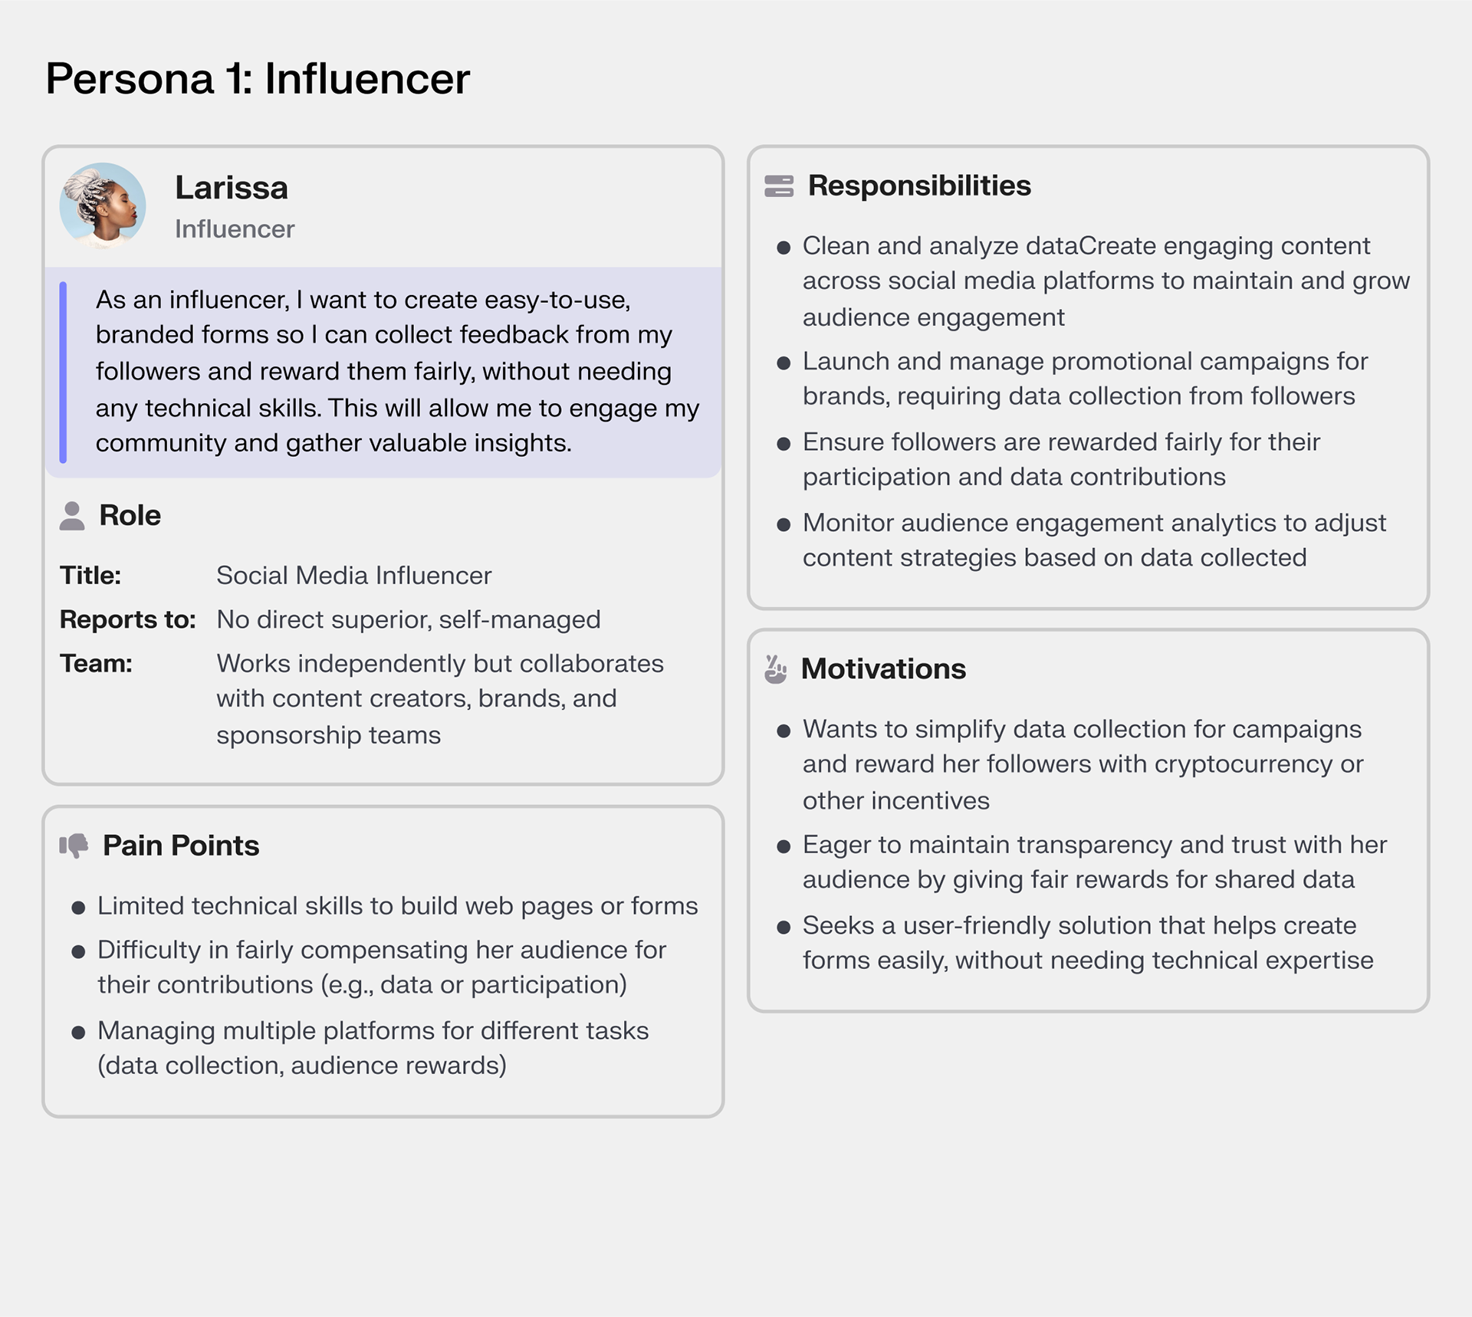Click the 'Motivations' section heading

883,669
